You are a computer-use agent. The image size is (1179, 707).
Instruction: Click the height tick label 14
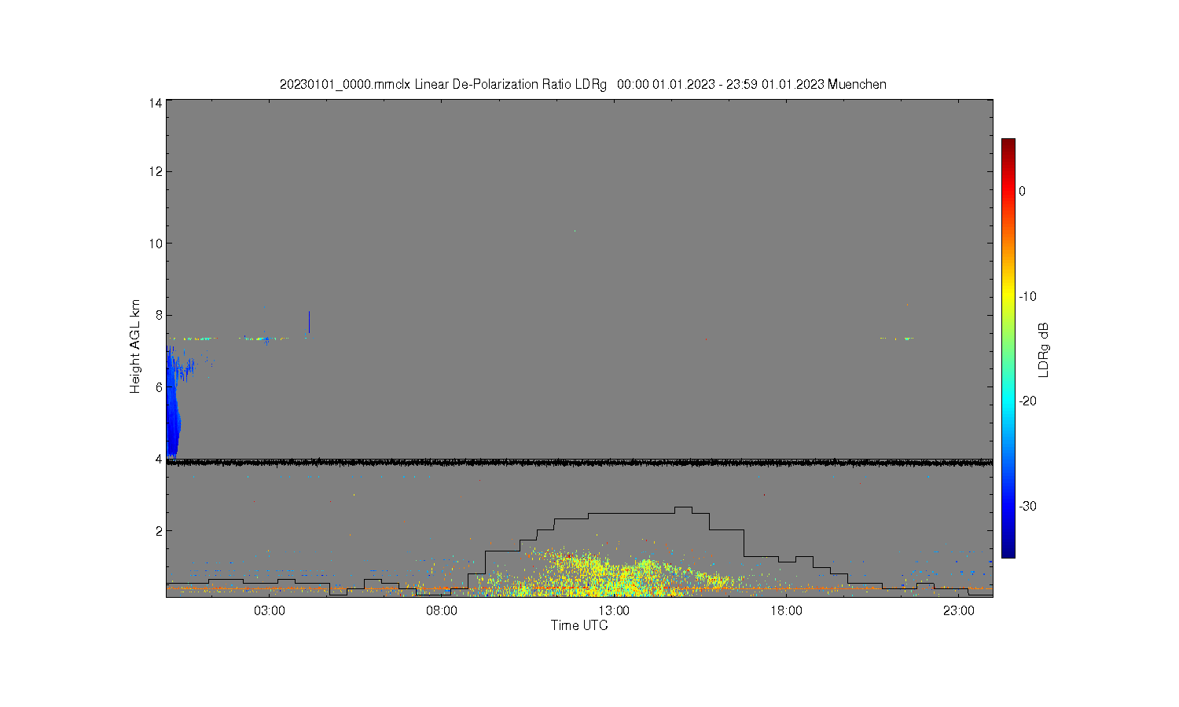[156, 103]
